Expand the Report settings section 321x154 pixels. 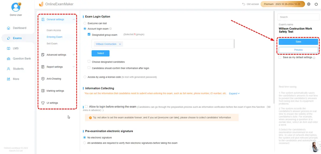(x=55, y=67)
